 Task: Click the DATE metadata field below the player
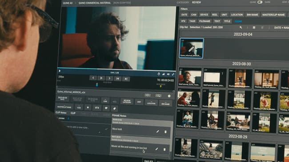pos(62,99)
